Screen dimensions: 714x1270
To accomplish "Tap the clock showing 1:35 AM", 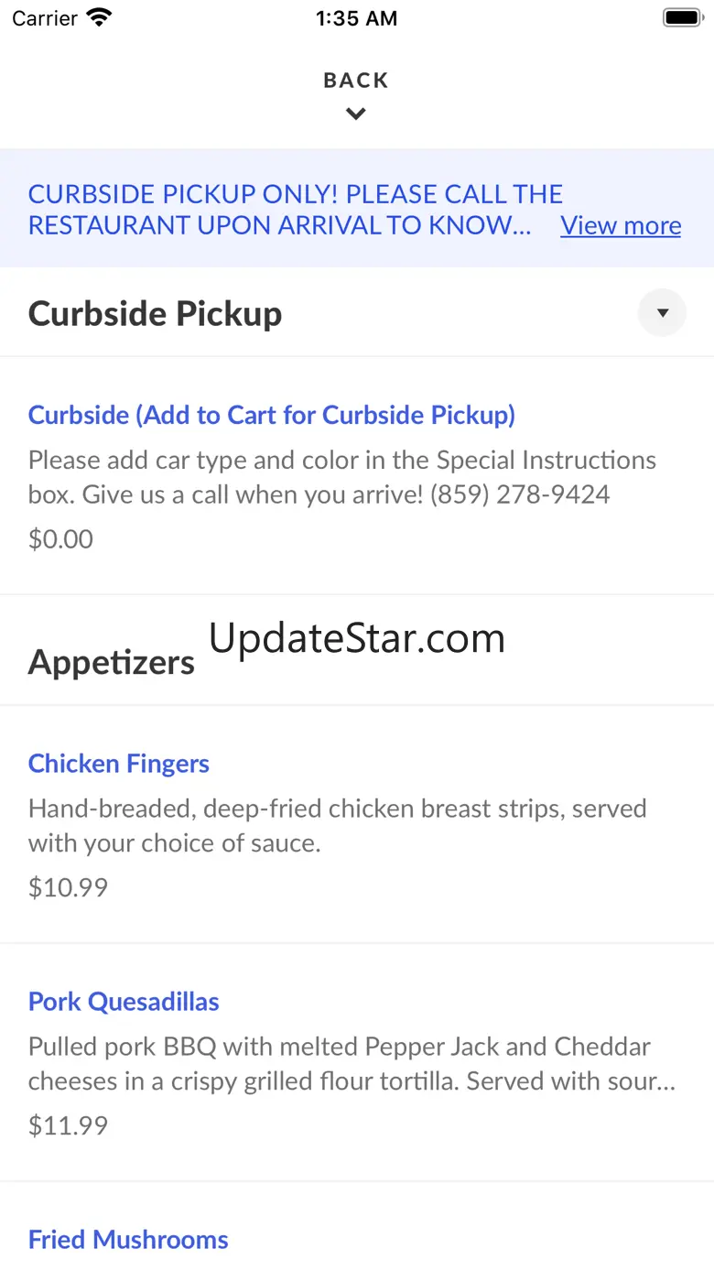I will pos(356,18).
